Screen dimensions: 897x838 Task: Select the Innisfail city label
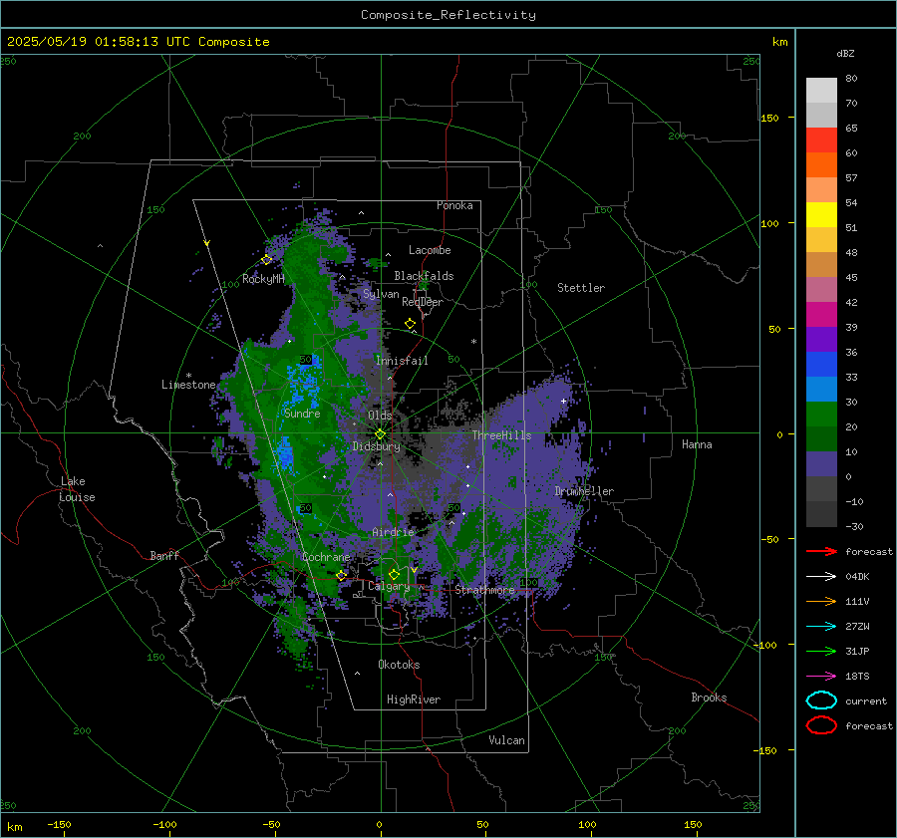coord(402,361)
